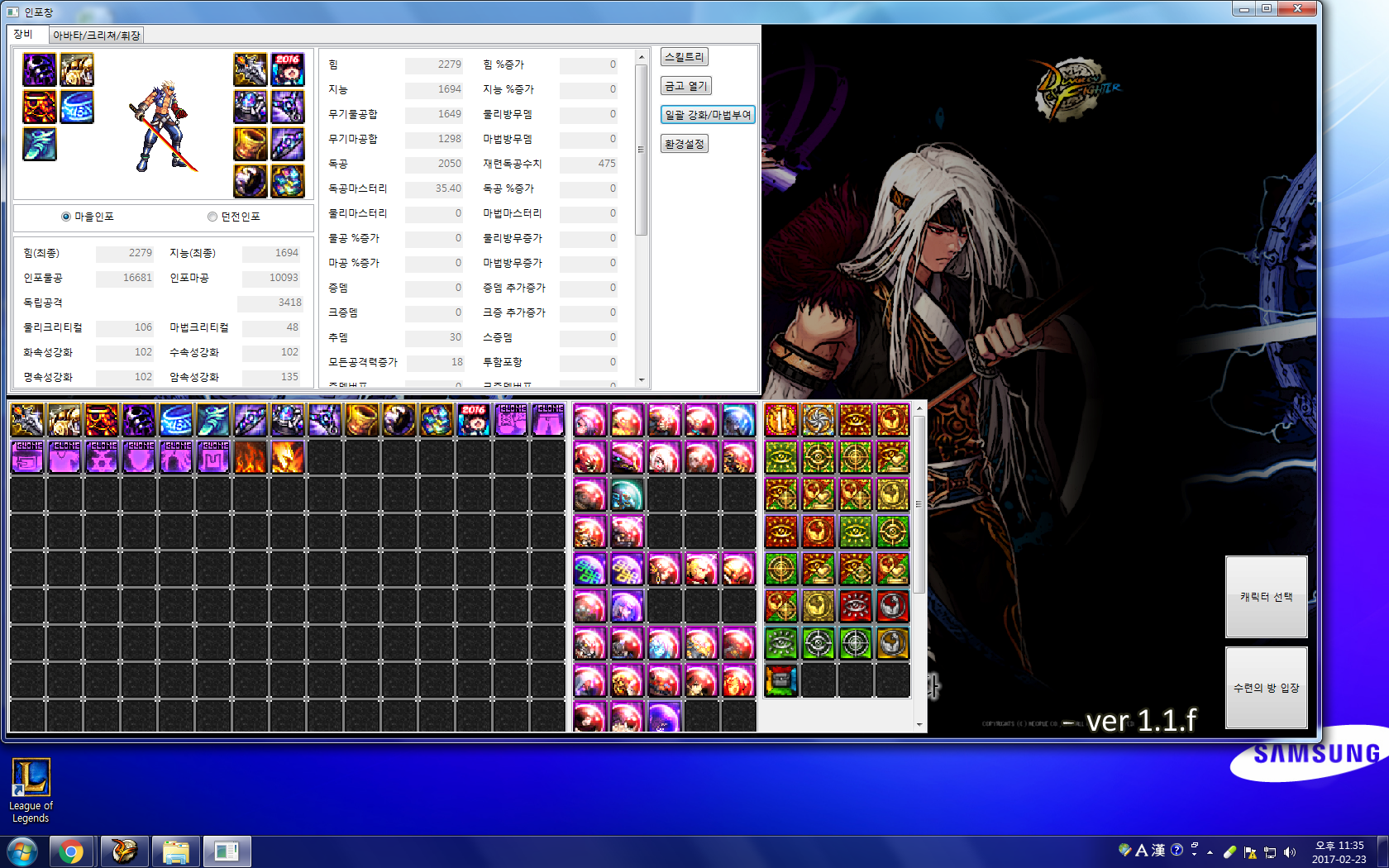The height and width of the screenshot is (868, 1389).
Task: Click the 암속성강화 value 135
Action: click(x=271, y=377)
